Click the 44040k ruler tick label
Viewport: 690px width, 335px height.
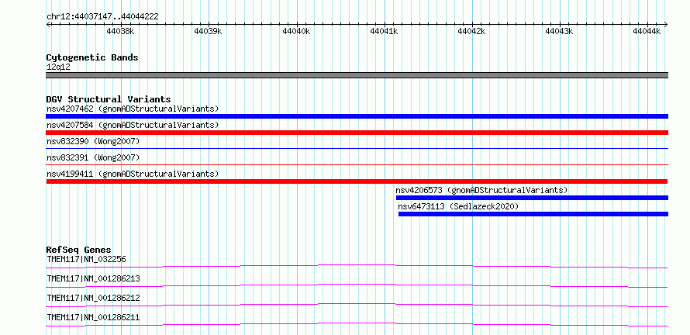click(296, 31)
